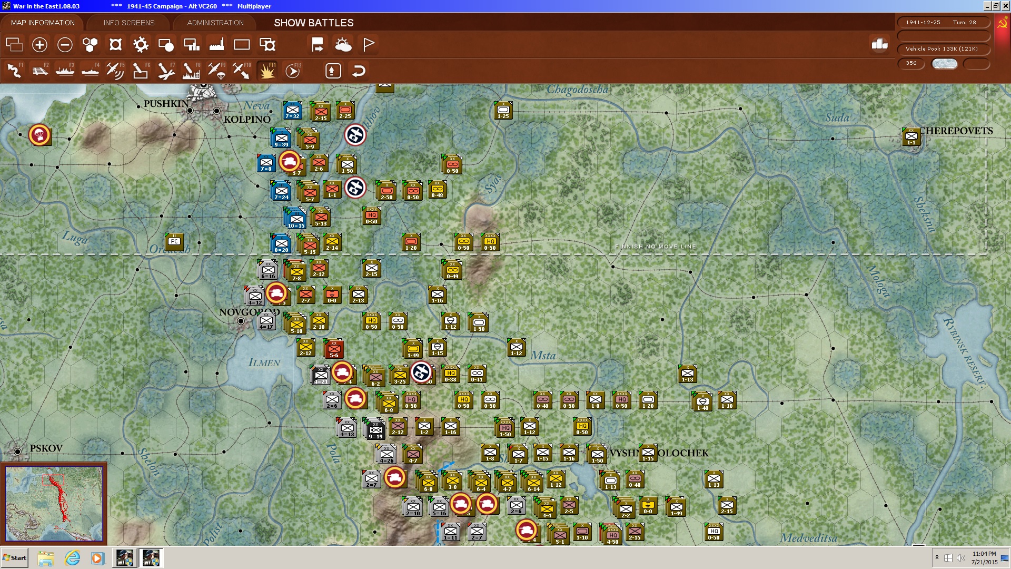The height and width of the screenshot is (569, 1011).
Task: Toggle the factory locations display icon
Action: coord(216,45)
